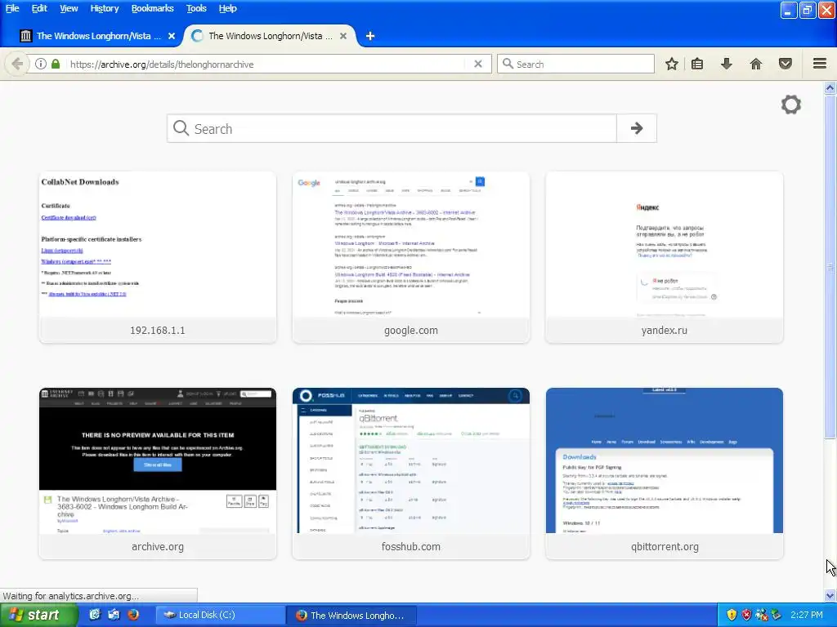This screenshot has height=627, width=837.
Task: Open new tab page settings gear
Action: click(791, 104)
